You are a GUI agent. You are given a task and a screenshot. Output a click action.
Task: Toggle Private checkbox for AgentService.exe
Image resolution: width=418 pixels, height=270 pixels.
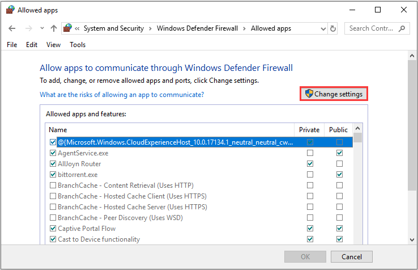(310, 153)
